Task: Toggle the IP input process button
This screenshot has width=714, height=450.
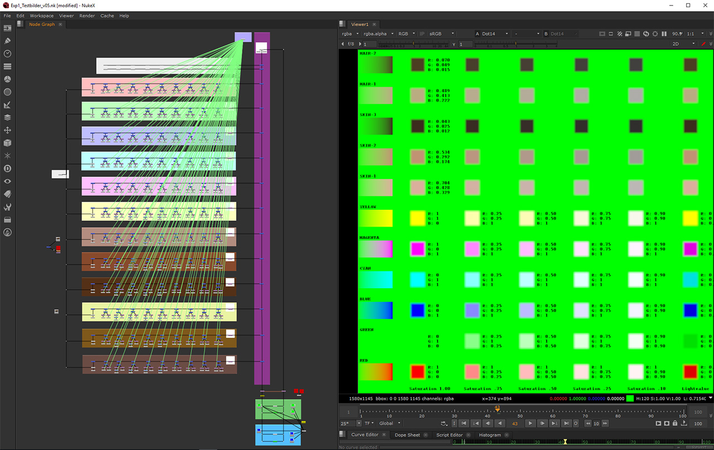Action: pos(422,33)
